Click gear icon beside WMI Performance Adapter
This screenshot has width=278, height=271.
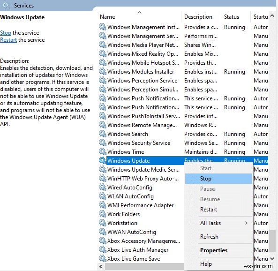pyautogui.click(x=103, y=205)
